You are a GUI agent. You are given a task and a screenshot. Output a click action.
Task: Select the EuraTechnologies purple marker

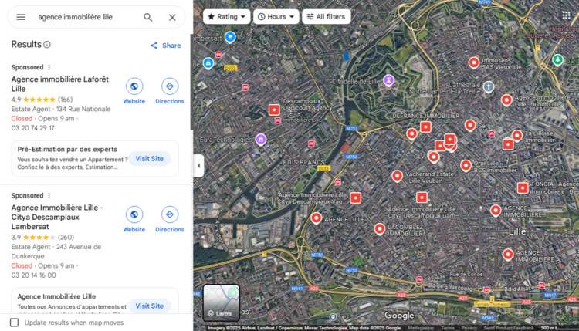tap(261, 140)
